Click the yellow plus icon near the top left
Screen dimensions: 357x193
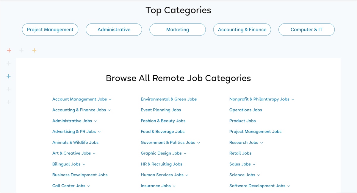(35, 50)
